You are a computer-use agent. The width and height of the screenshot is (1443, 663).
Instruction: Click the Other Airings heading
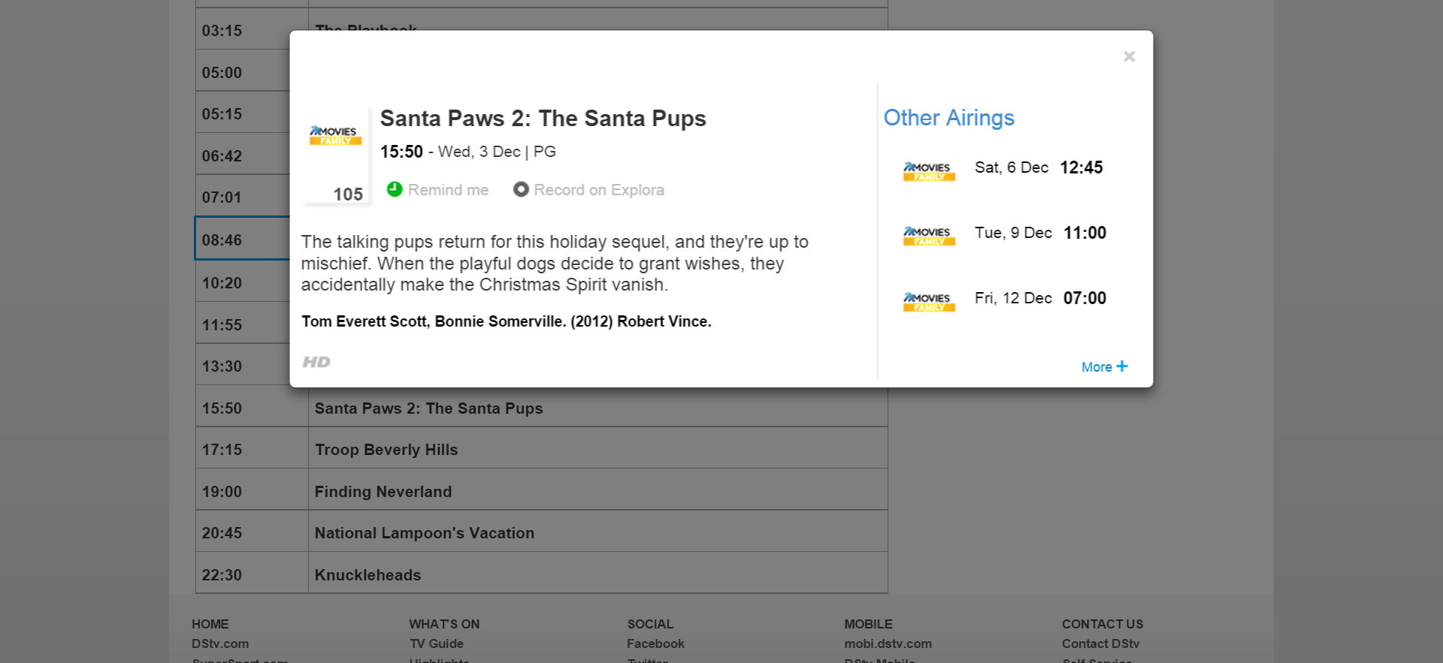(948, 118)
